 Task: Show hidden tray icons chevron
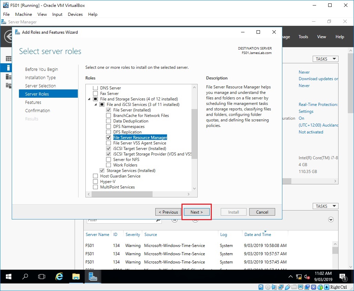291,277
